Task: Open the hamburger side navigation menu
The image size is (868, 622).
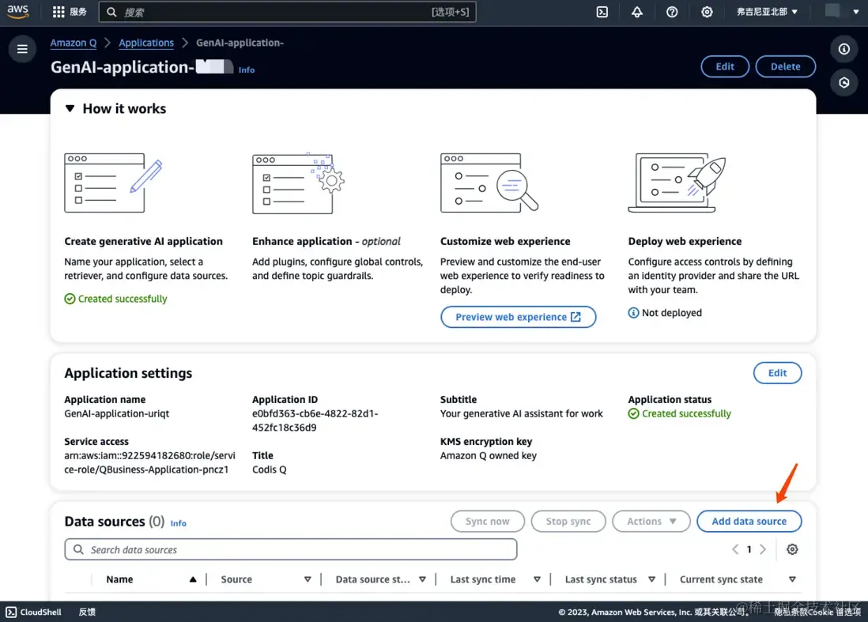Action: tap(22, 49)
